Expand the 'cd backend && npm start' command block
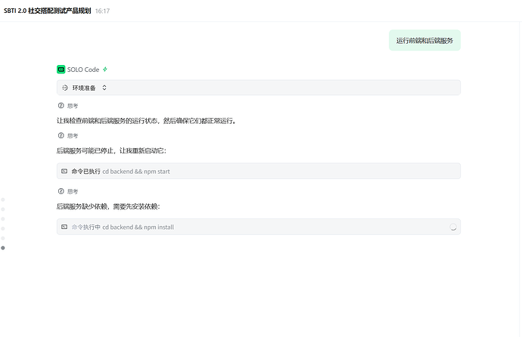 (258, 172)
